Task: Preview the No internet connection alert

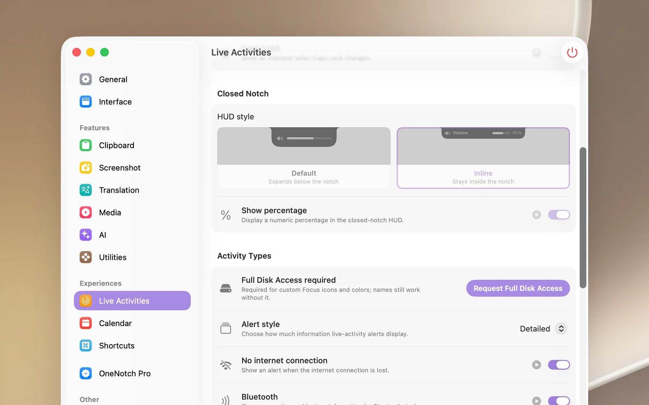Action: point(536,365)
